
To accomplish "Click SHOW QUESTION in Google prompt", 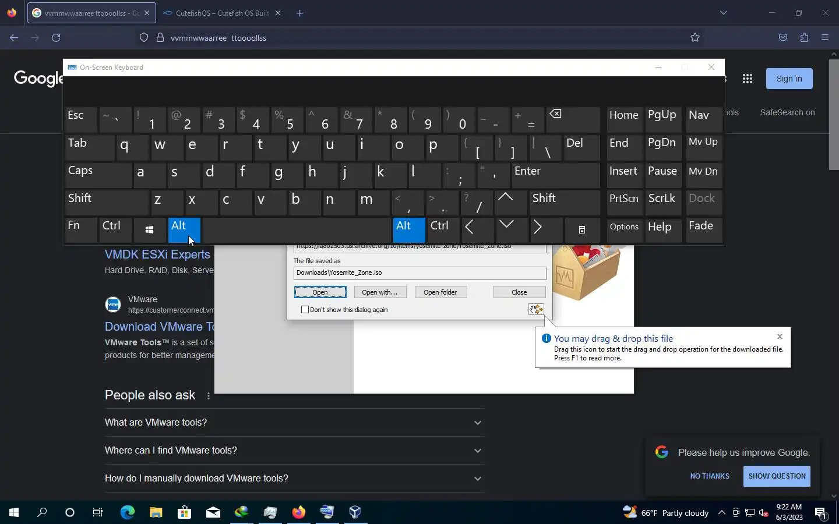I will (x=777, y=476).
